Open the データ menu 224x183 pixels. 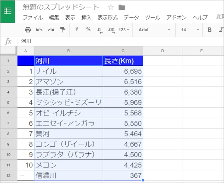coord(131,17)
